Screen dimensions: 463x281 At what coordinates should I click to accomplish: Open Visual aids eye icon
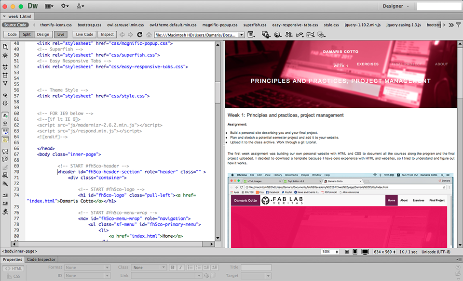pos(321,35)
